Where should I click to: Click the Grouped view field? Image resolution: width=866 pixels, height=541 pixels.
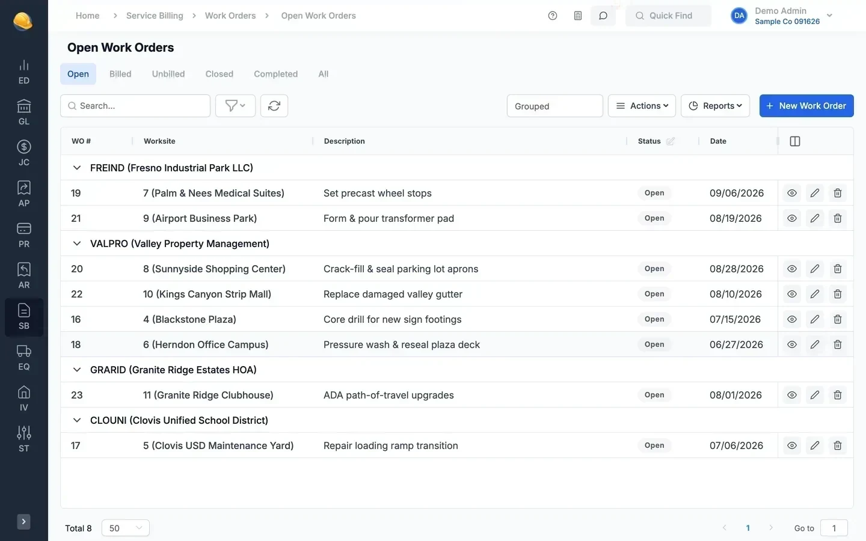tap(555, 106)
